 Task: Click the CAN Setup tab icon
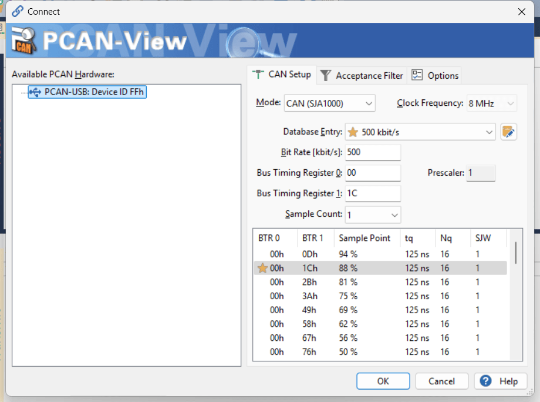(x=258, y=74)
